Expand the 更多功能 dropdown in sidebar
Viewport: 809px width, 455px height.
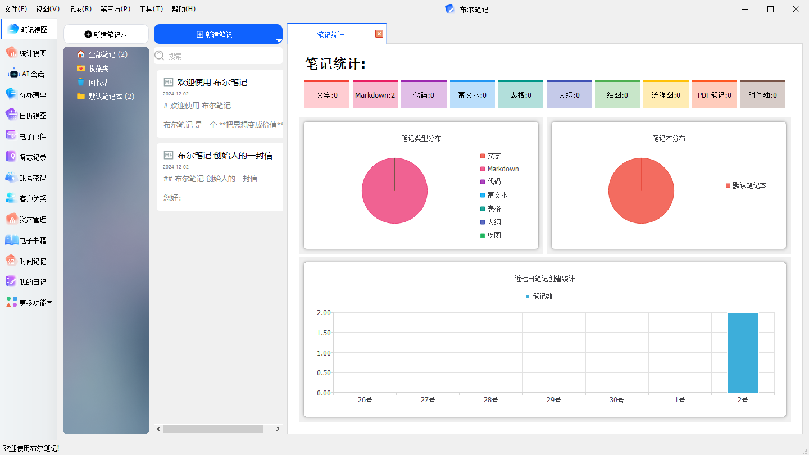click(x=29, y=302)
